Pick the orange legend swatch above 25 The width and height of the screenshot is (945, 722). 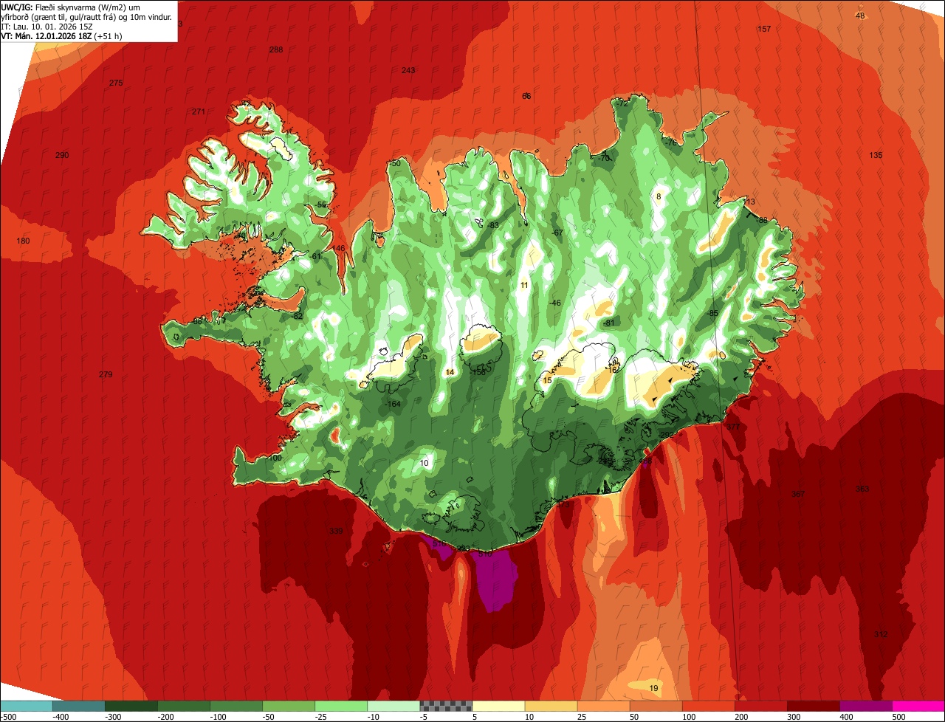tap(603, 706)
